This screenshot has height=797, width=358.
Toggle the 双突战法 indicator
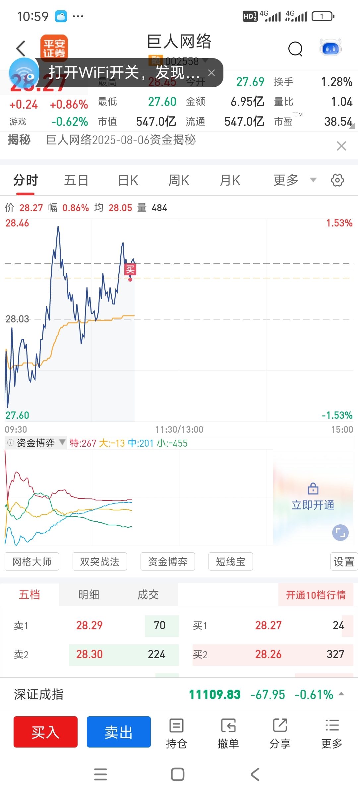click(x=100, y=562)
